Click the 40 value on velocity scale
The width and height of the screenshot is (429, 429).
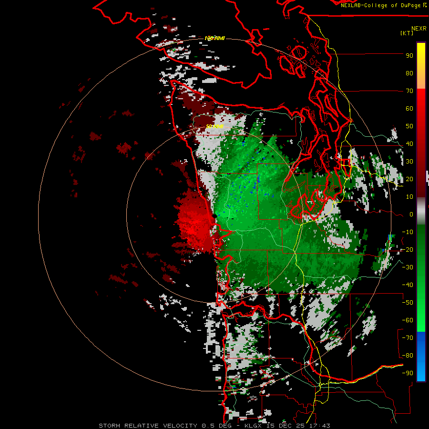(409, 144)
